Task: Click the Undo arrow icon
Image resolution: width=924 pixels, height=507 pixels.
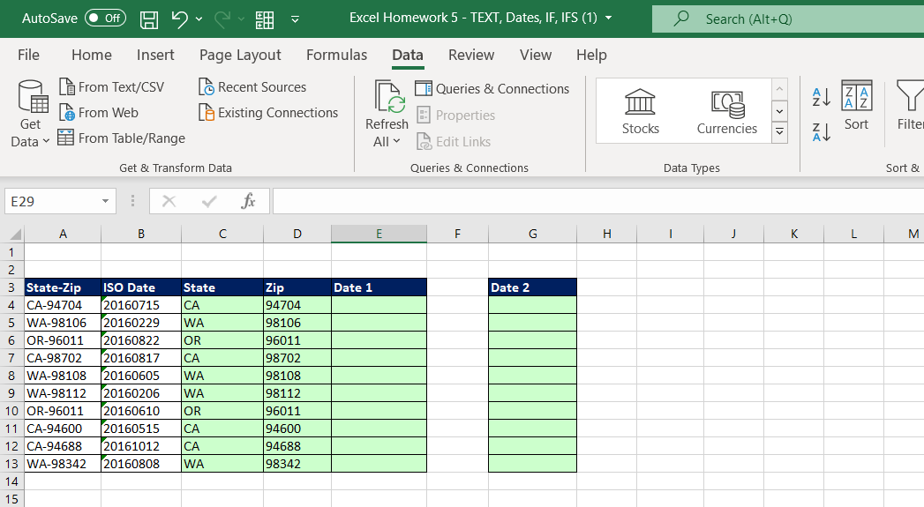Action: (x=179, y=19)
